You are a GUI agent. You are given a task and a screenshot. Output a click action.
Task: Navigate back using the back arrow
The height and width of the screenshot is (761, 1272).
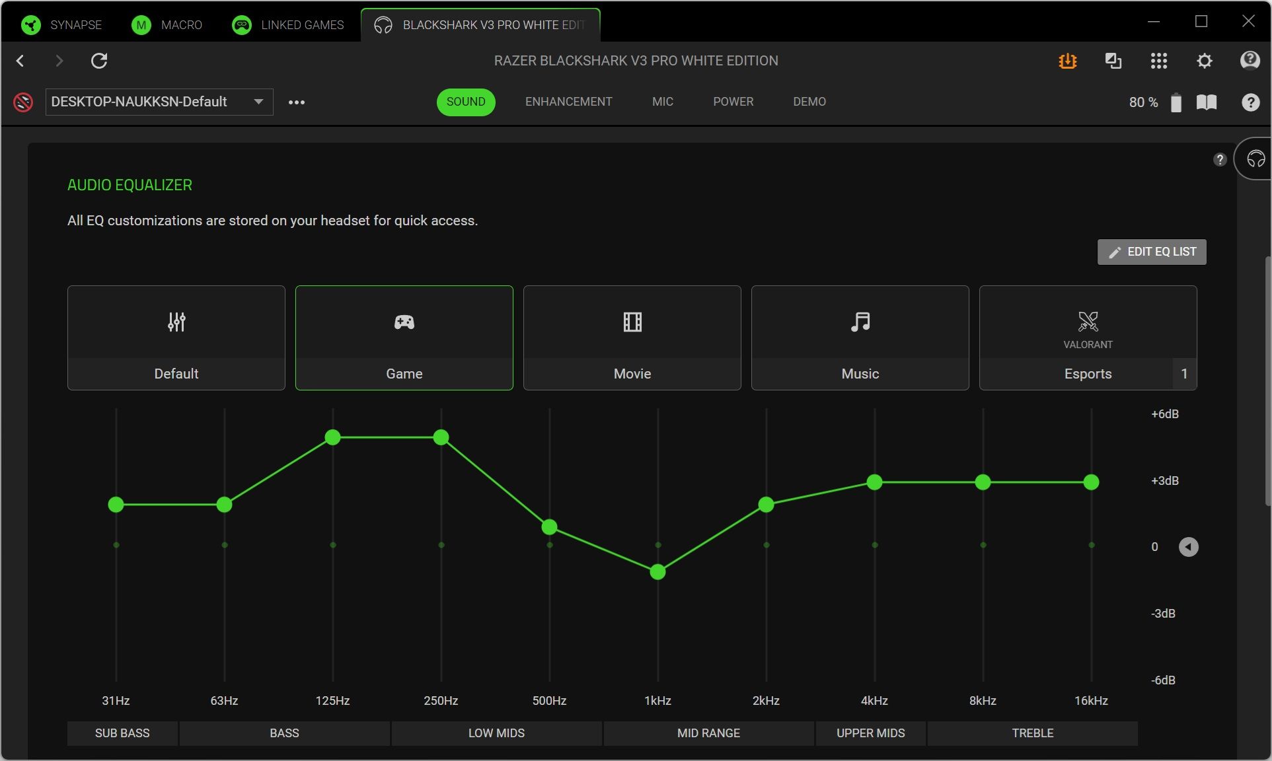20,61
